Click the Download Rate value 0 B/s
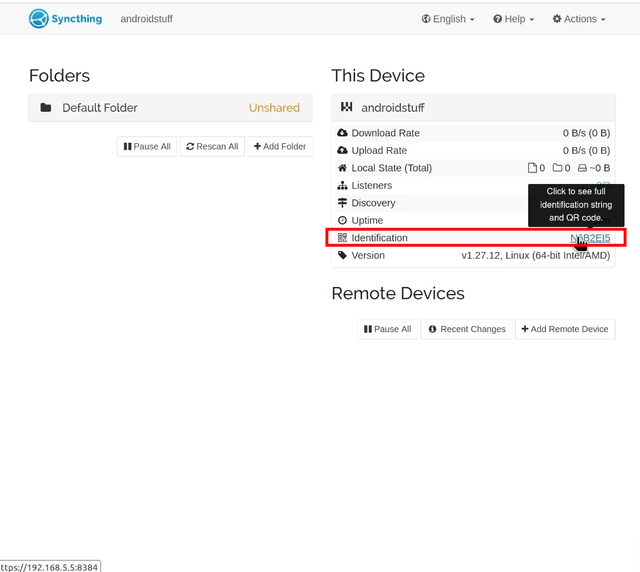The height and width of the screenshot is (572, 640). [587, 133]
